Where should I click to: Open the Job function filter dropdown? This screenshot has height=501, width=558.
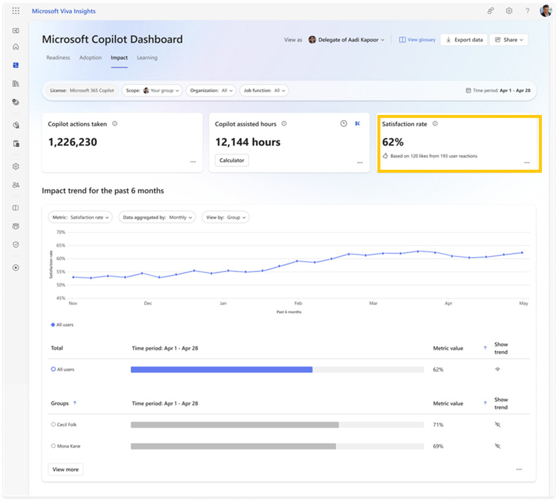coord(264,90)
